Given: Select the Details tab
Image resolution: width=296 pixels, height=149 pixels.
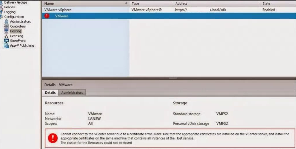Looking at the screenshot, I should [x=50, y=93].
